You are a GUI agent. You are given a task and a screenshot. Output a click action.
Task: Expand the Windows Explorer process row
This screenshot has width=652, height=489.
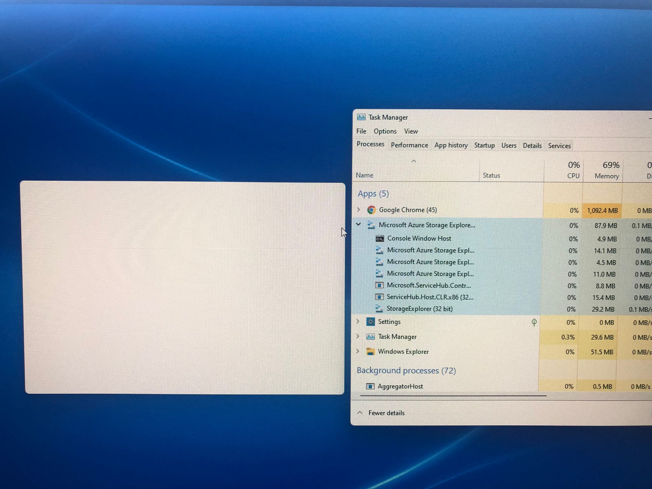358,351
